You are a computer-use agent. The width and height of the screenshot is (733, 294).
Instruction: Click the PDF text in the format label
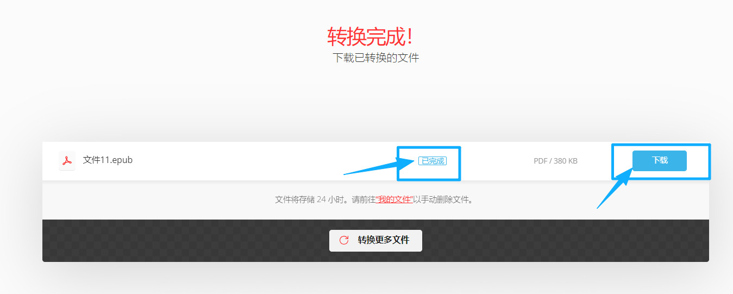(540, 161)
